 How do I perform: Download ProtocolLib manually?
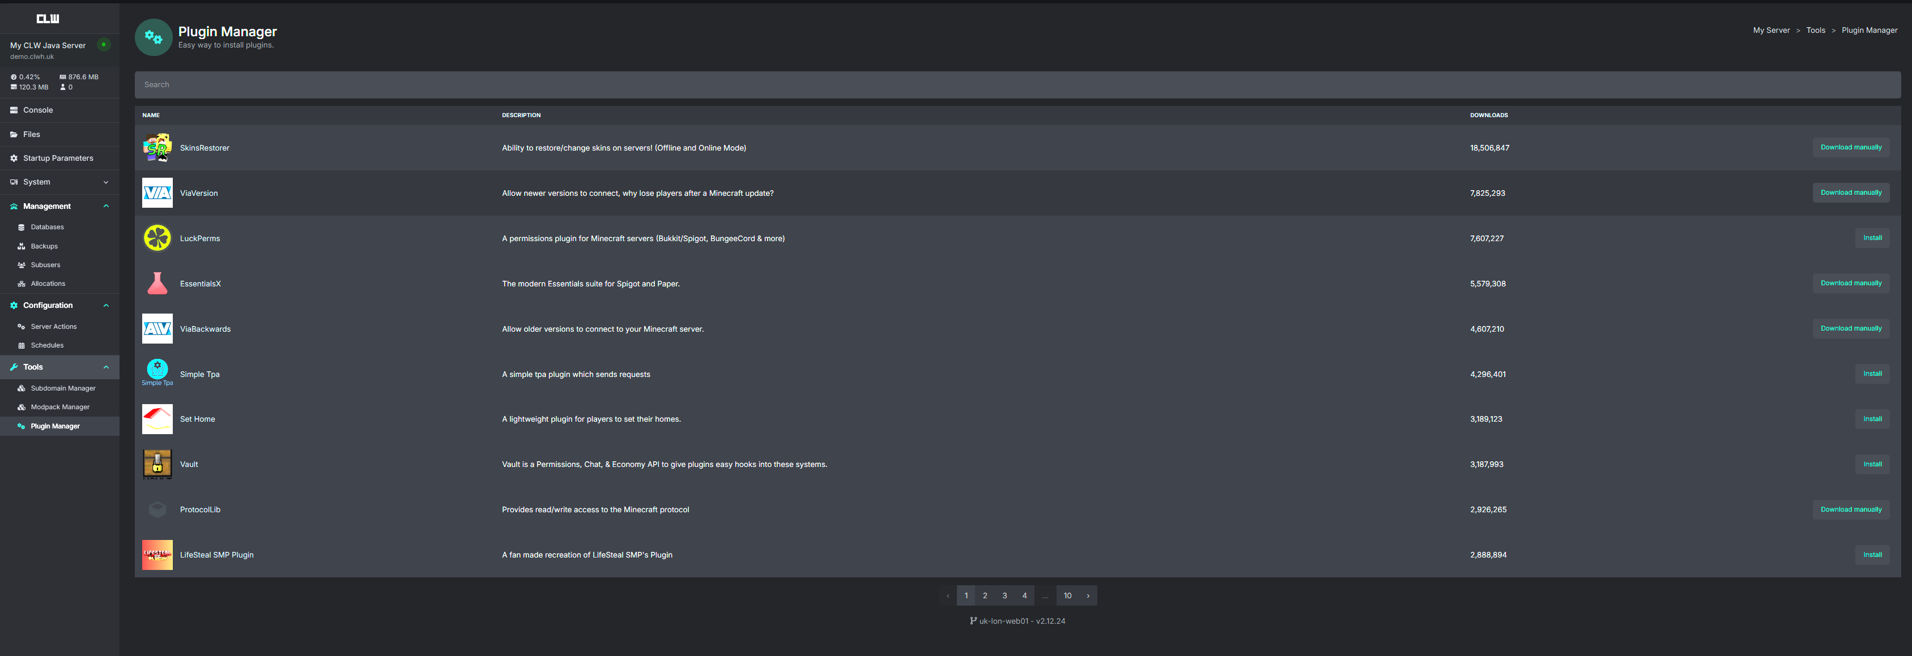coord(1850,509)
